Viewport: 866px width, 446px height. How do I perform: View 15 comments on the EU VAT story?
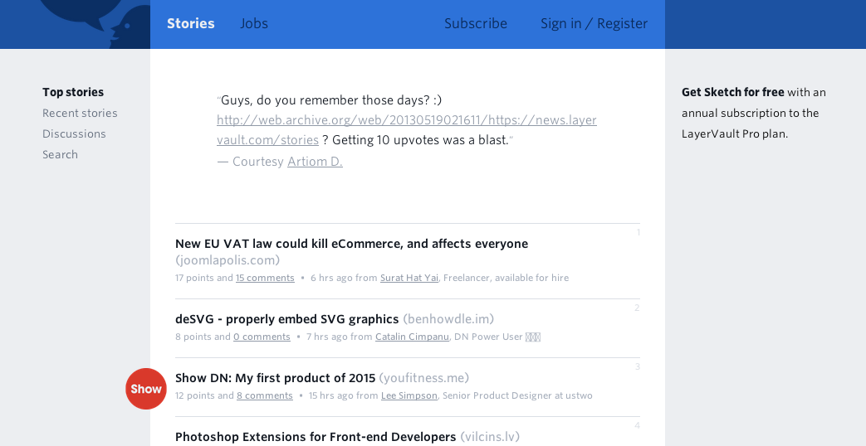pyautogui.click(x=265, y=278)
